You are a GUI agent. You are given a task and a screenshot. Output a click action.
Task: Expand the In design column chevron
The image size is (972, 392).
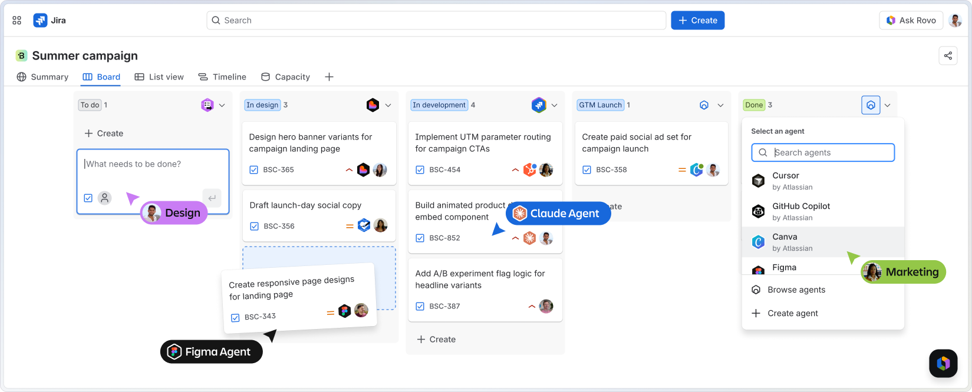(x=388, y=105)
